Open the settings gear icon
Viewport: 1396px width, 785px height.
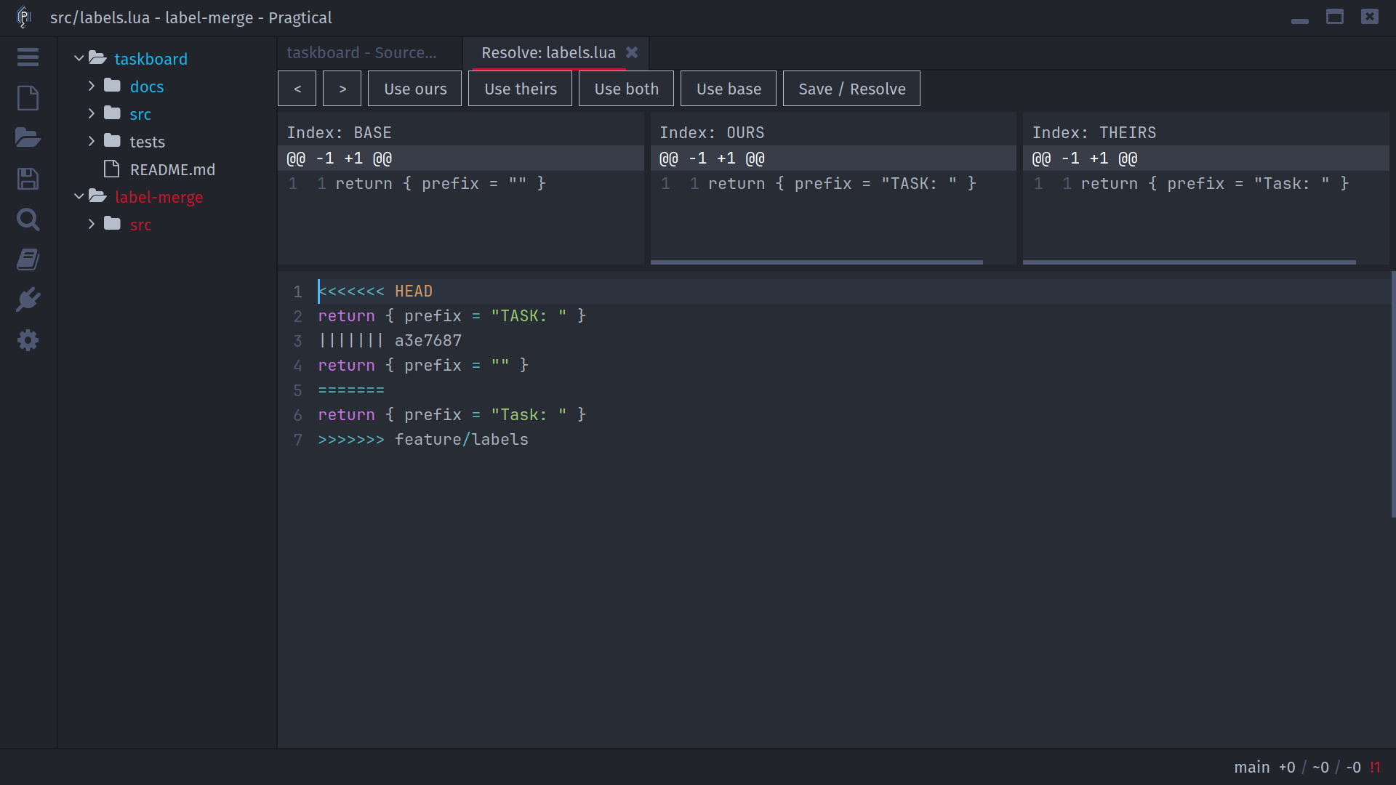pyautogui.click(x=28, y=340)
